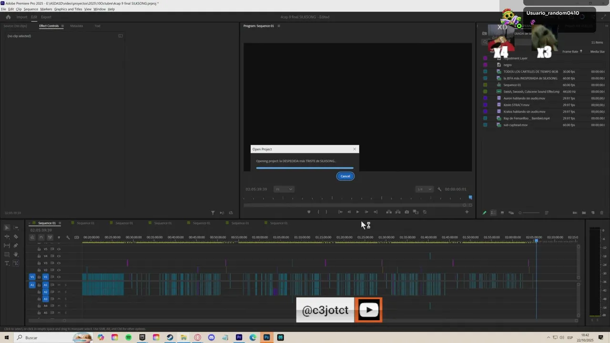Activate the Slip tool
This screenshot has height=343, width=610.
tap(7, 245)
